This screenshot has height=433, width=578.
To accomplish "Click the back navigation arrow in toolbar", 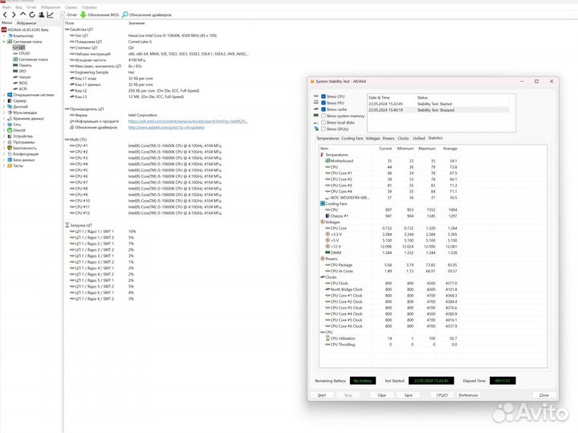I will click(x=6, y=14).
